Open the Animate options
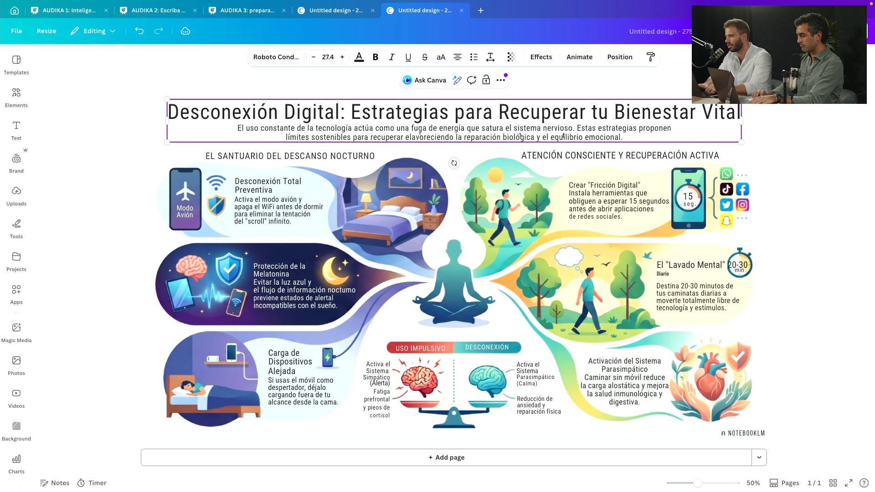The width and height of the screenshot is (875, 492). [580, 57]
